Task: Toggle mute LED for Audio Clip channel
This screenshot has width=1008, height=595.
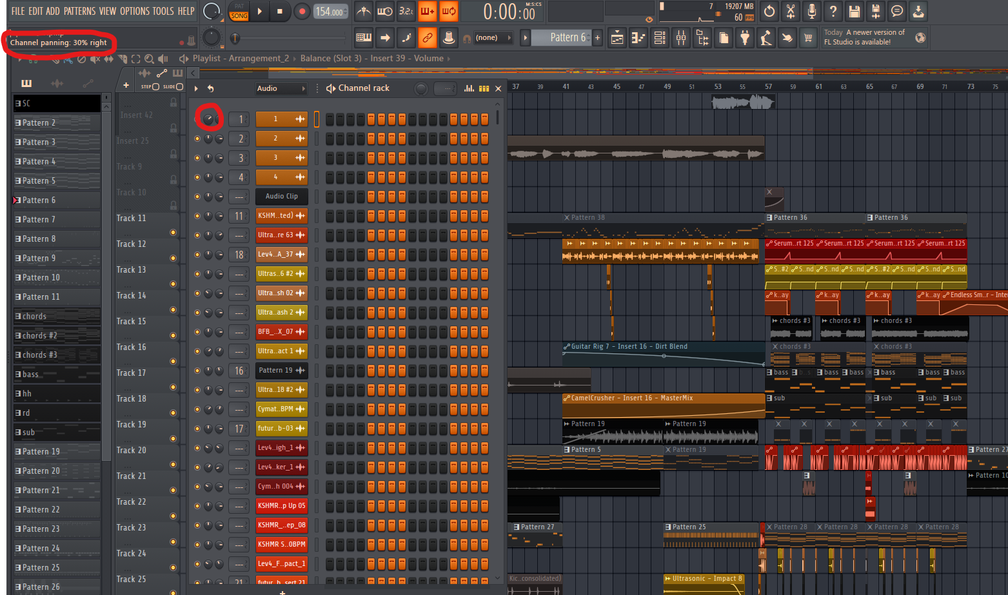Action: [x=197, y=197]
